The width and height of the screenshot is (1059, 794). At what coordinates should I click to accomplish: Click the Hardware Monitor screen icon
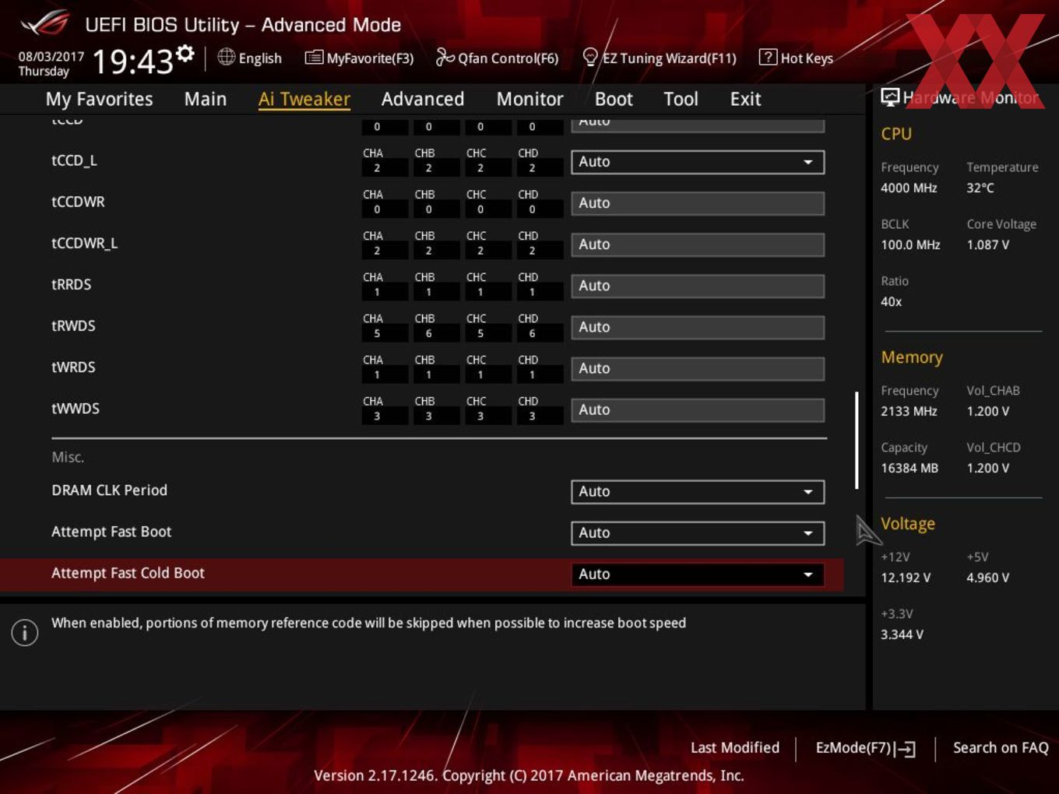coord(889,97)
